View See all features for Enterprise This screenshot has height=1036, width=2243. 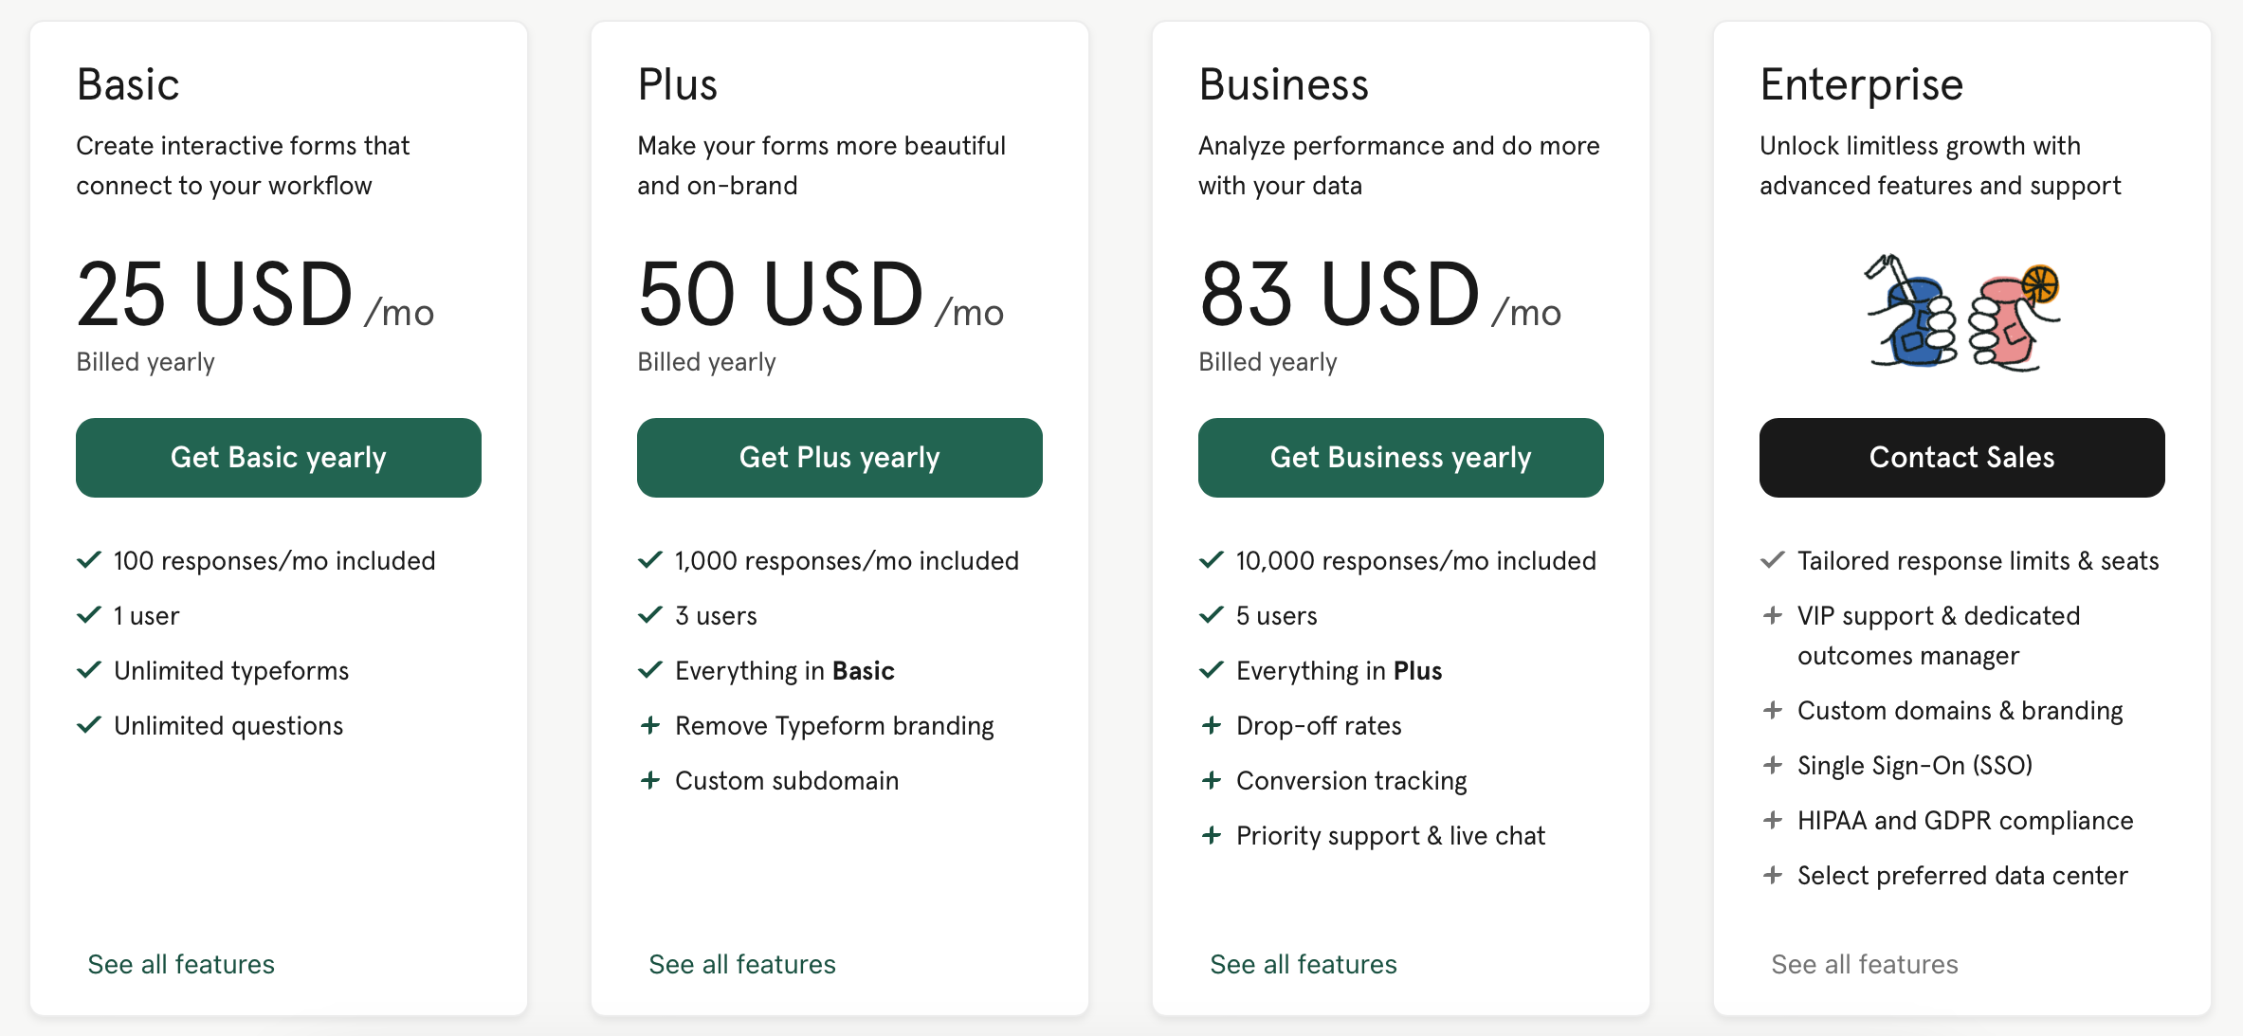pos(1865,964)
